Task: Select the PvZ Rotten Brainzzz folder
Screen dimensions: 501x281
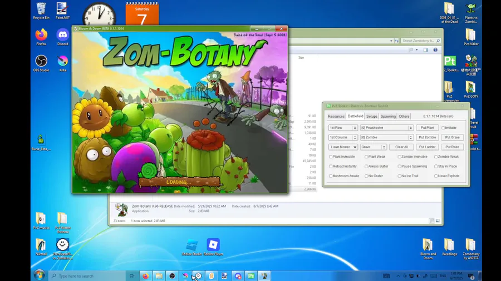Action: (x=62, y=222)
